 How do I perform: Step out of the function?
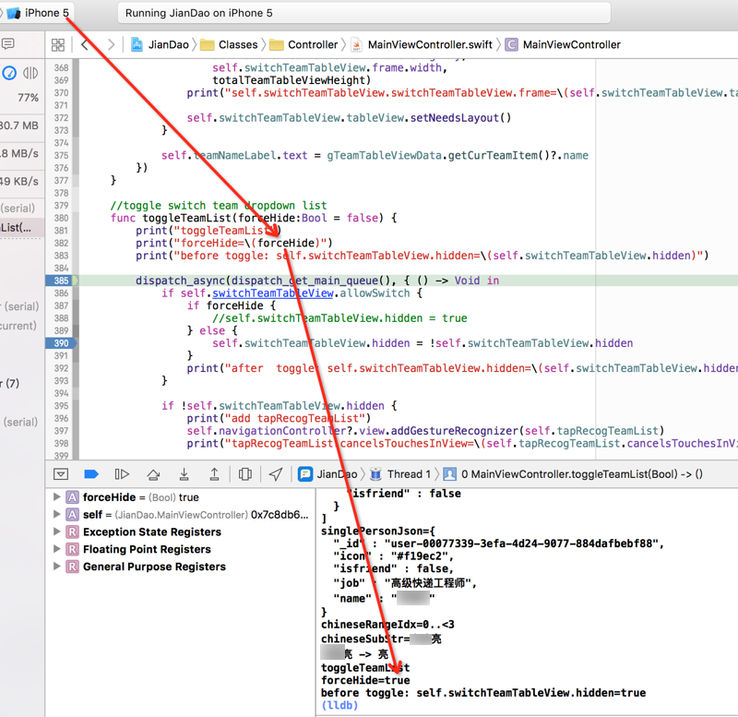(x=214, y=474)
